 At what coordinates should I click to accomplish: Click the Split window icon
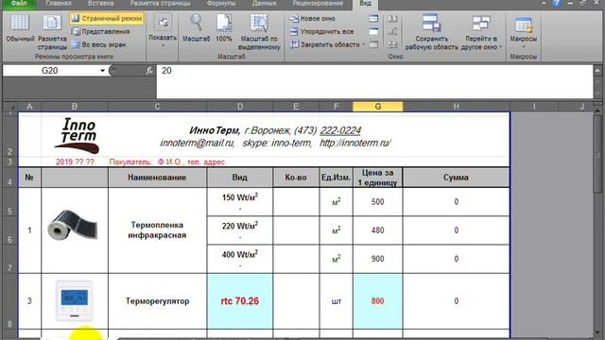[x=373, y=19]
